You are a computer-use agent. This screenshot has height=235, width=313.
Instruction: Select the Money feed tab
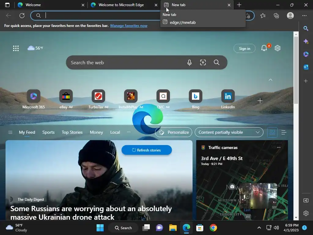click(96, 132)
